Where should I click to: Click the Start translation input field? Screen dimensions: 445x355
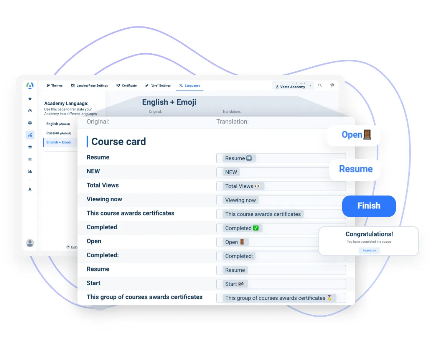click(281, 284)
